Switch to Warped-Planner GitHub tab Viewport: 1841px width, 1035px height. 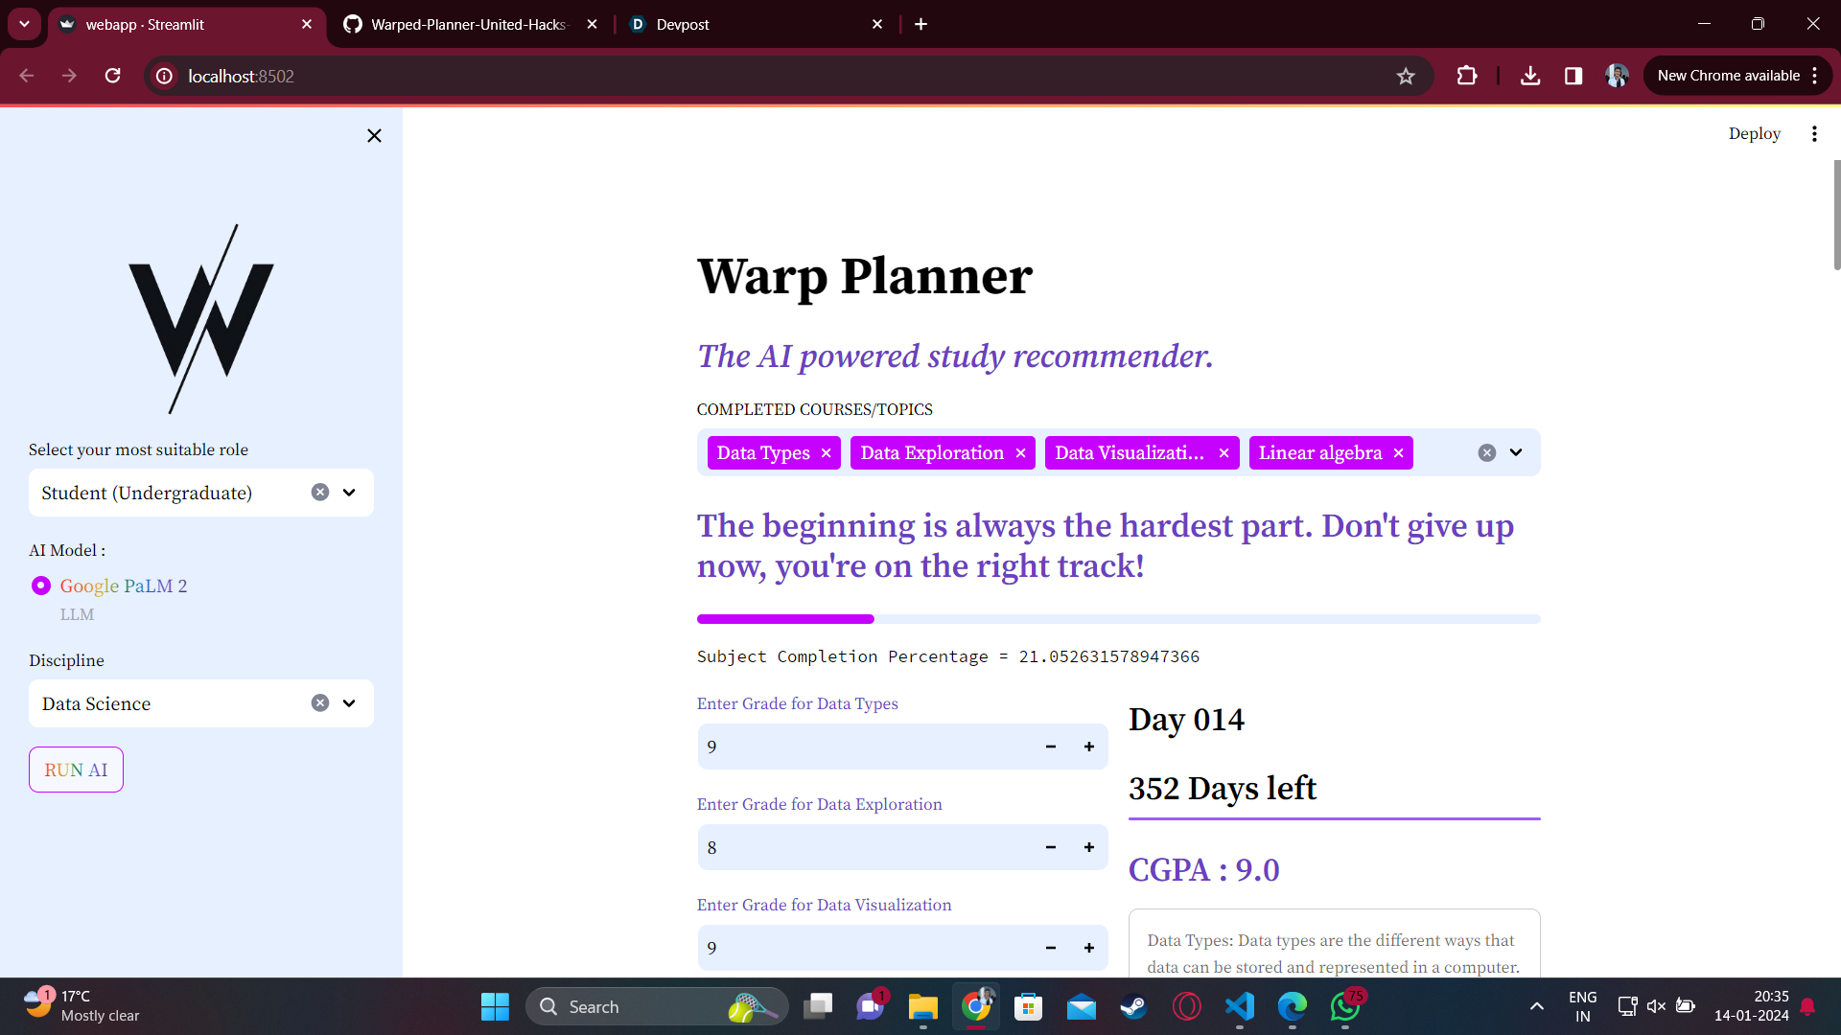(468, 25)
